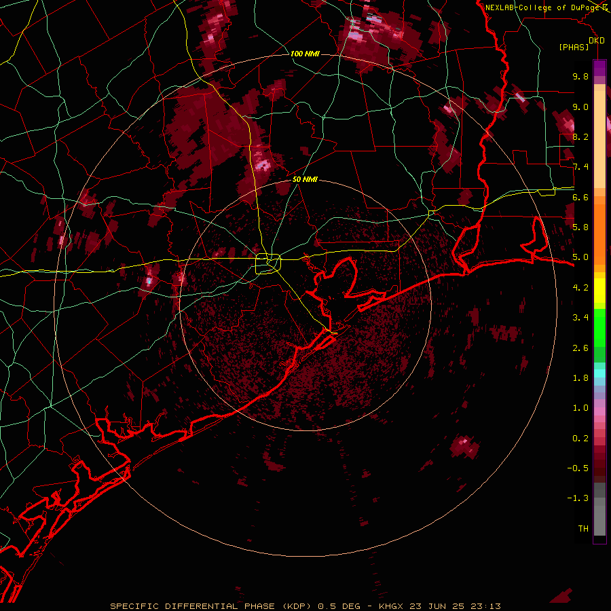This screenshot has width=611, height=611.
Task: Select the 5.0 value on color scale
Action: tap(580, 257)
